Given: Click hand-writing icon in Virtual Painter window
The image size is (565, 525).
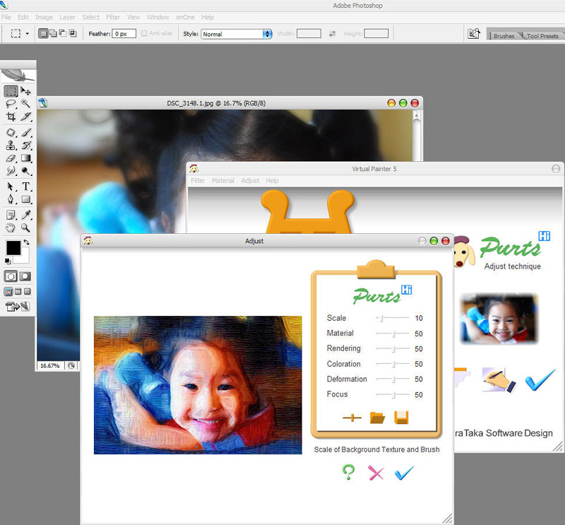Looking at the screenshot, I should [499, 380].
